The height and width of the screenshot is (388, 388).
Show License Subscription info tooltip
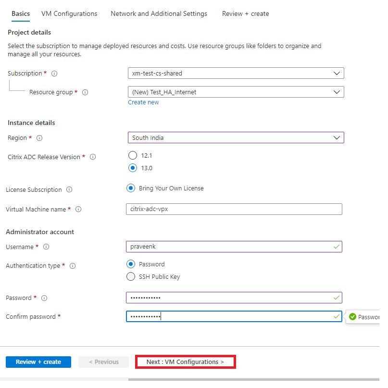[x=69, y=189]
